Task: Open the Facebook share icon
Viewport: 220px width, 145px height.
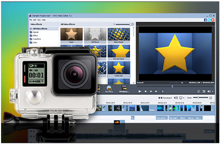Action: (x=205, y=20)
